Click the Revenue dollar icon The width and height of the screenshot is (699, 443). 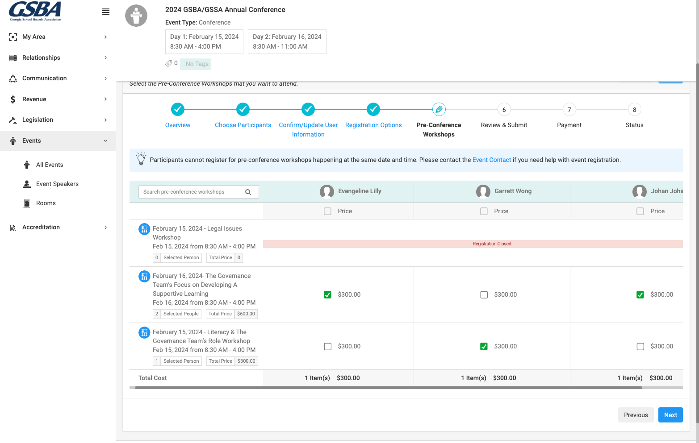[x=13, y=99]
